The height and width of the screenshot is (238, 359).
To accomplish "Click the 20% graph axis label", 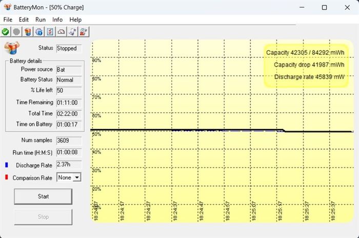I will click(x=96, y=189).
